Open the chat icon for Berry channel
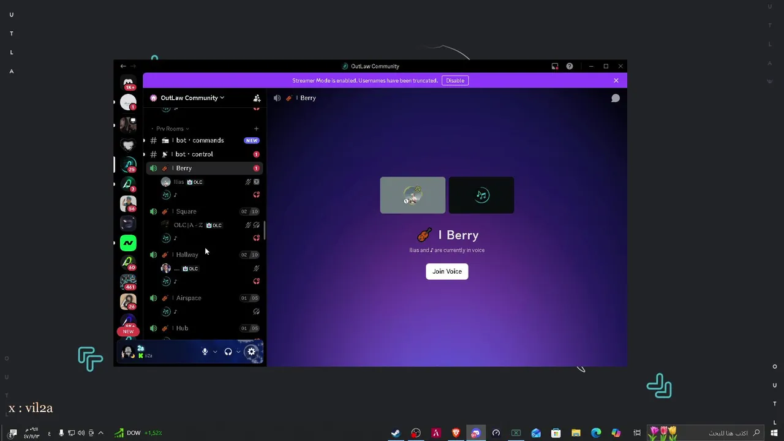This screenshot has width=784, height=441. [x=616, y=98]
